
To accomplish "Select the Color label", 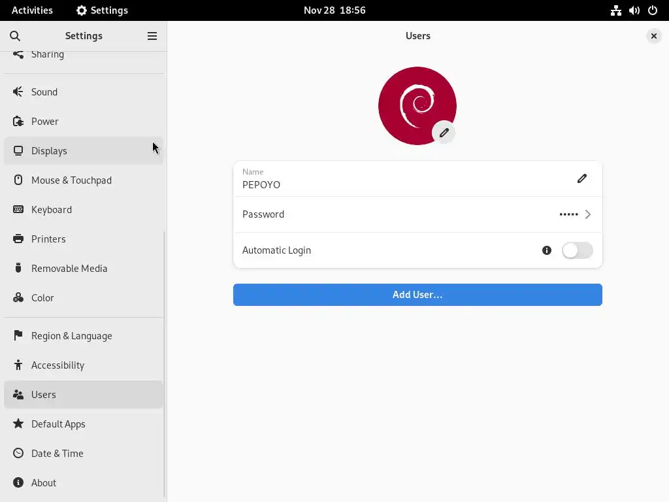I will pyautogui.click(x=42, y=298).
